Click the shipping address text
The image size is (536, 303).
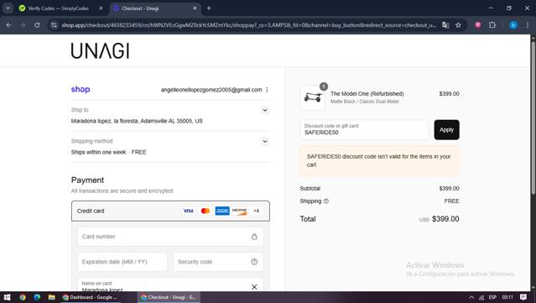(x=137, y=121)
